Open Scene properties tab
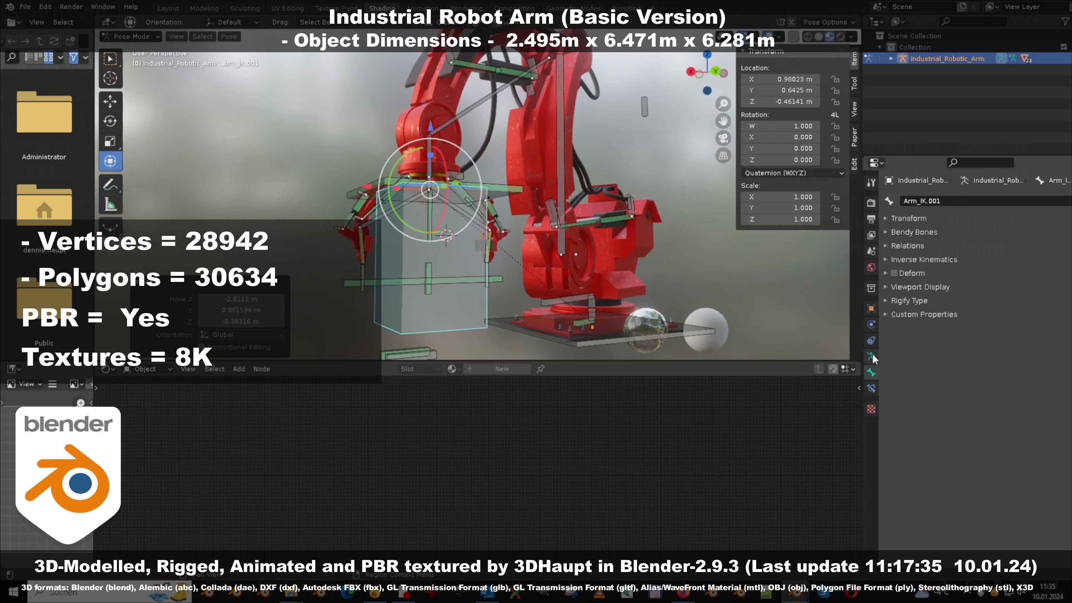 tap(871, 251)
